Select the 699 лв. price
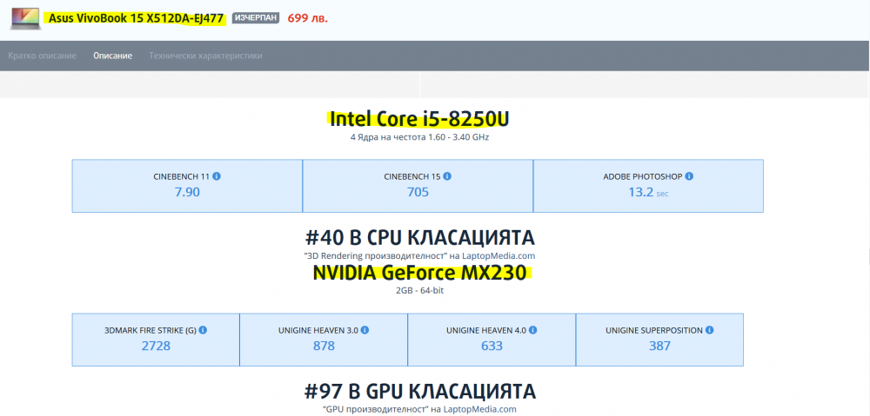The image size is (870, 416). [x=308, y=18]
